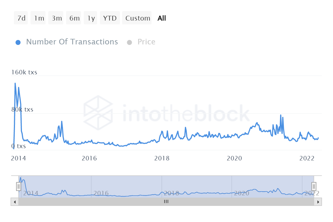Click the scrollbar left arrow
This screenshot has height=222, width=333.
[x=15, y=202]
